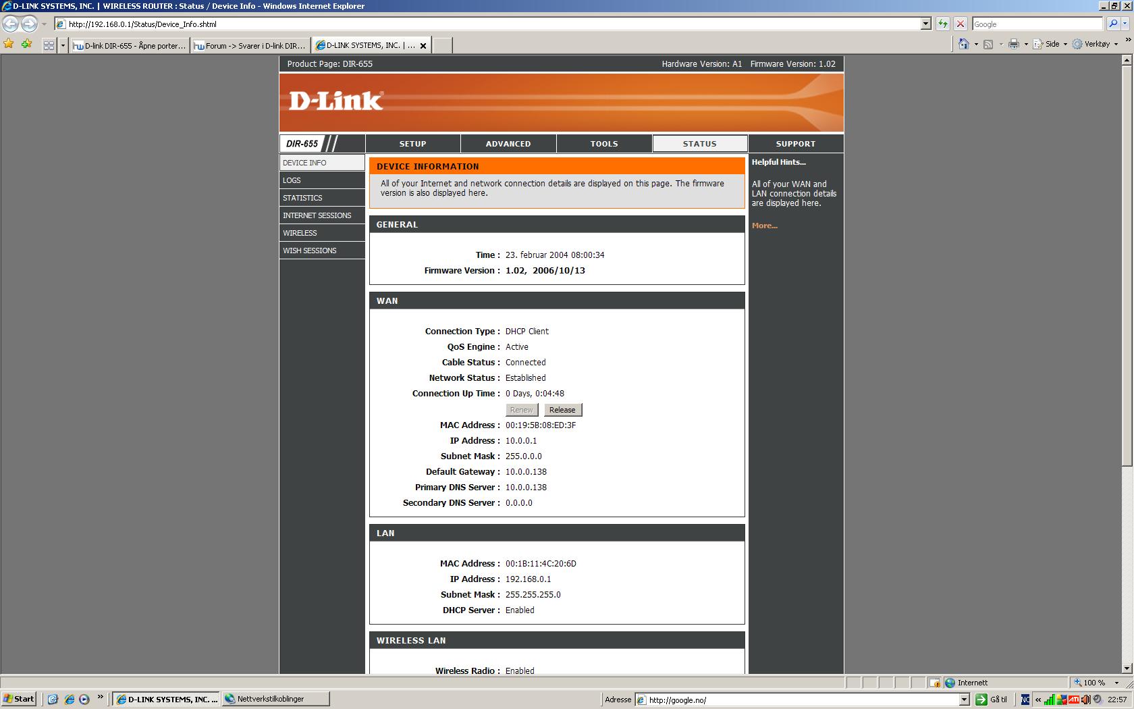
Task: Open Windows Media Player quick launch icon
Action: click(x=84, y=699)
